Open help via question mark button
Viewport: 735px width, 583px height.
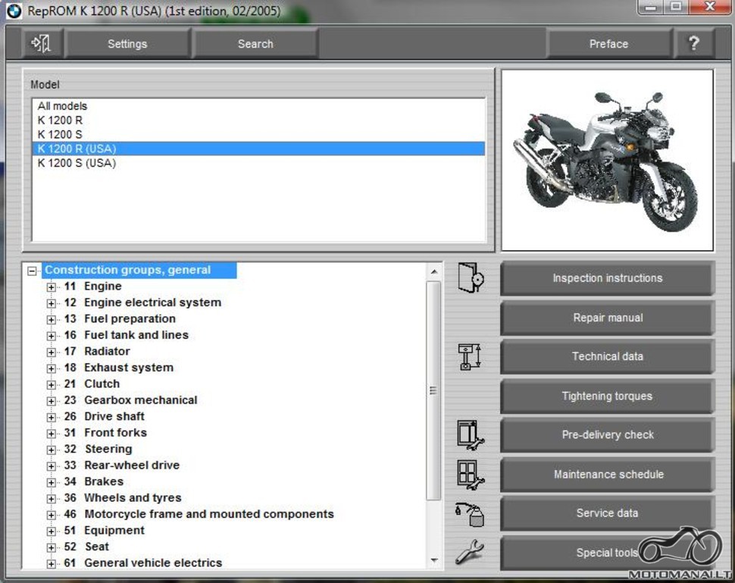694,44
